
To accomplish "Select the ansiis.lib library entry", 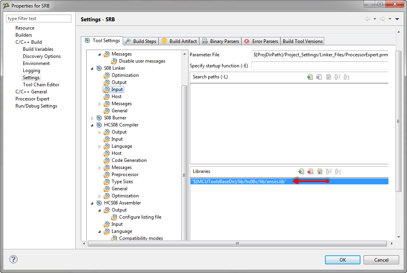I will (239, 181).
